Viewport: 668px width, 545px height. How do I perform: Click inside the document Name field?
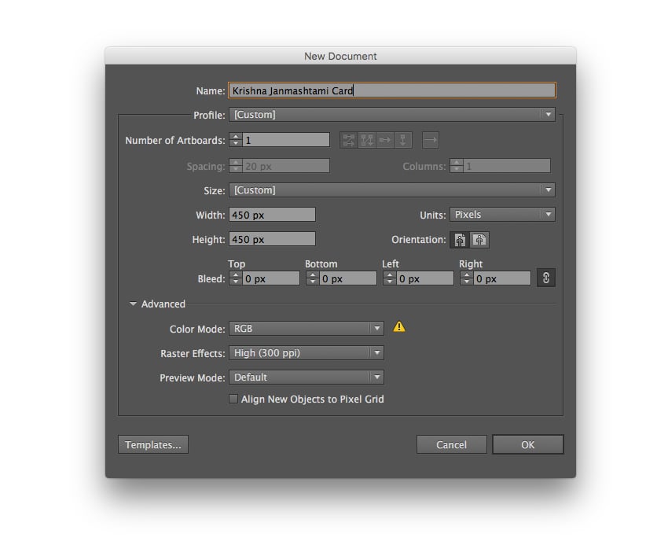pyautogui.click(x=354, y=90)
